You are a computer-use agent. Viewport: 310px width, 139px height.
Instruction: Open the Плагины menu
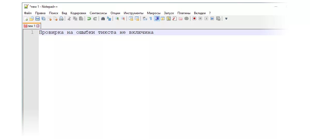point(184,13)
